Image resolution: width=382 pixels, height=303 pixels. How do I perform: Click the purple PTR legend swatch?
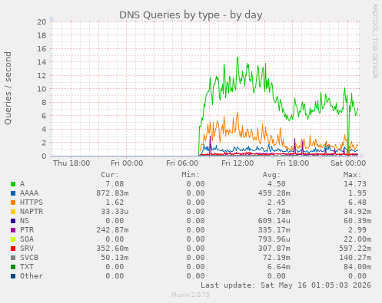pyautogui.click(x=13, y=230)
